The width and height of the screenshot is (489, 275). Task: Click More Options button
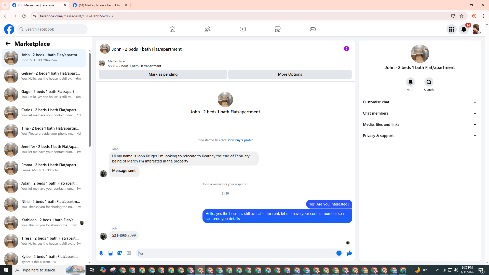click(x=290, y=74)
